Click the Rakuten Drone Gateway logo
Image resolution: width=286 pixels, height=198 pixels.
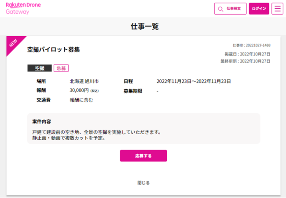click(x=23, y=8)
